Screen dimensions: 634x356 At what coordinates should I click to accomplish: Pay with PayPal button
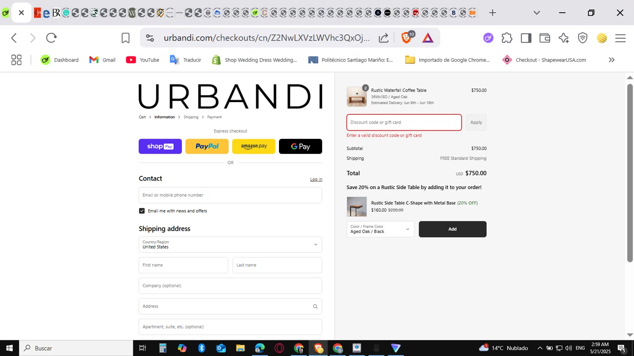pos(207,146)
